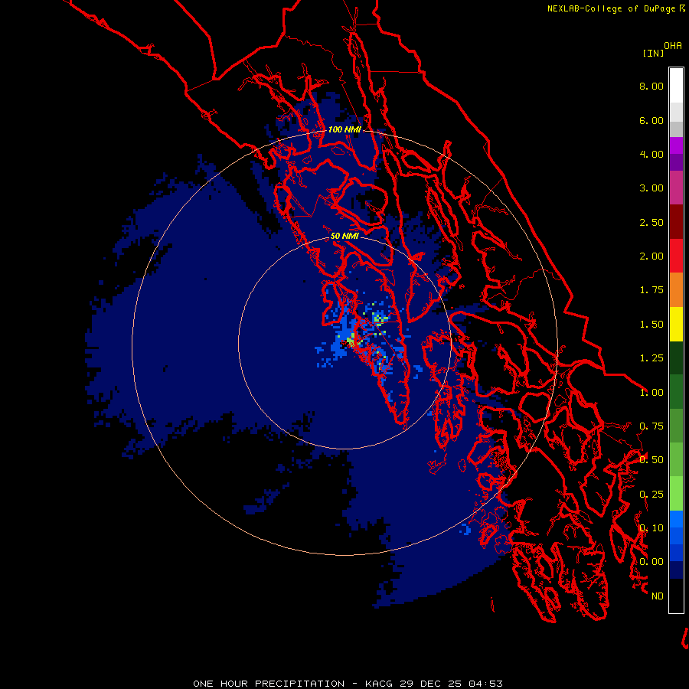
Task: Click the 4.00 legend value
Action: pos(651,154)
